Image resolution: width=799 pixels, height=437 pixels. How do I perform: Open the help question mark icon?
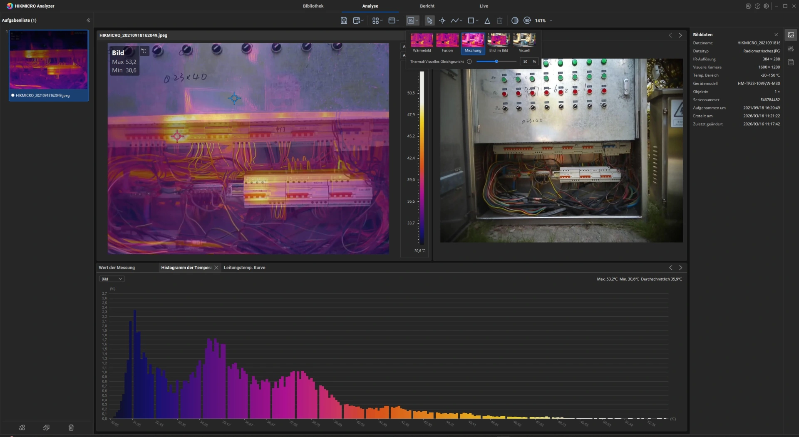coord(757,6)
